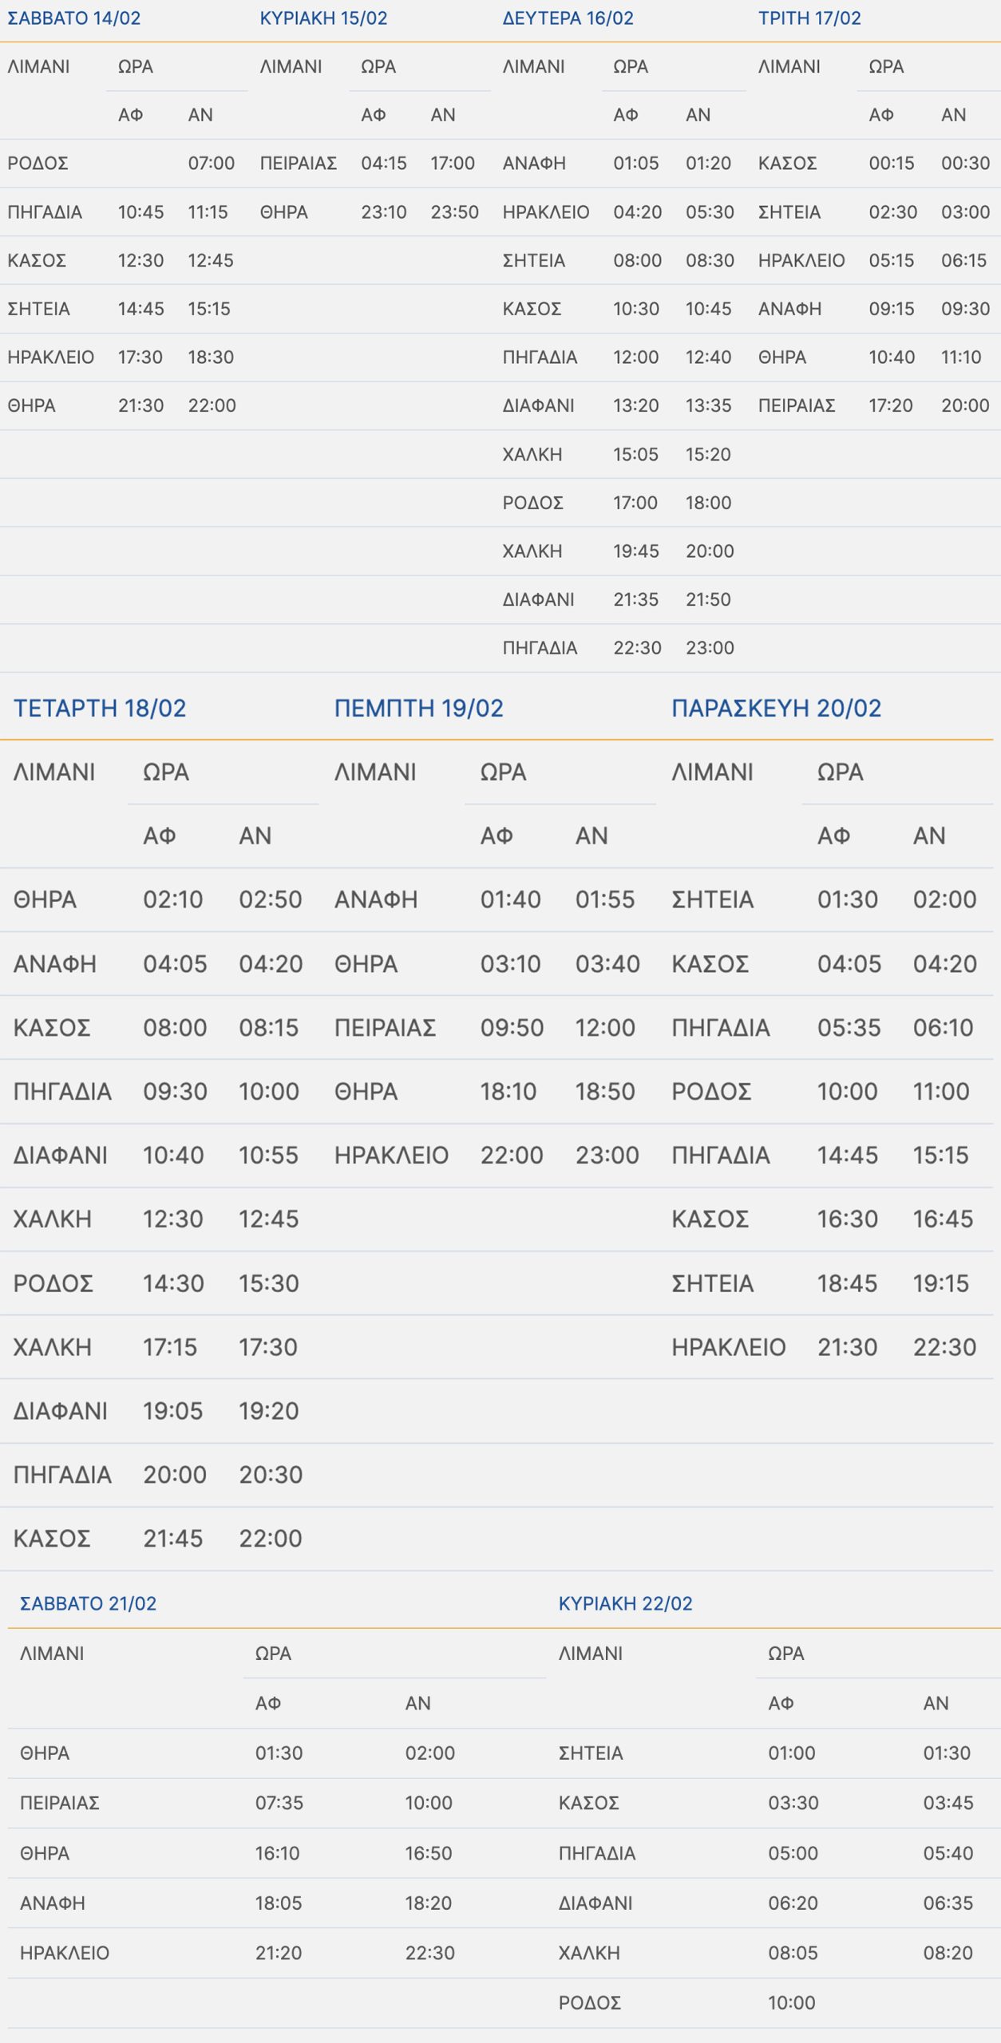Viewport: 1001px width, 2043px height.
Task: Click ΠΕΙΡΑΙΑΣ port in the 15/02 table
Action: click(x=298, y=164)
